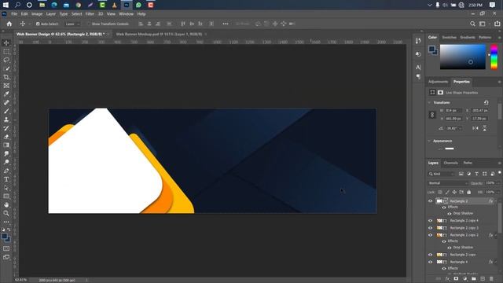Hide the Rectangle 4 layer
Viewport: 503px width, 283px height.
[430, 262]
